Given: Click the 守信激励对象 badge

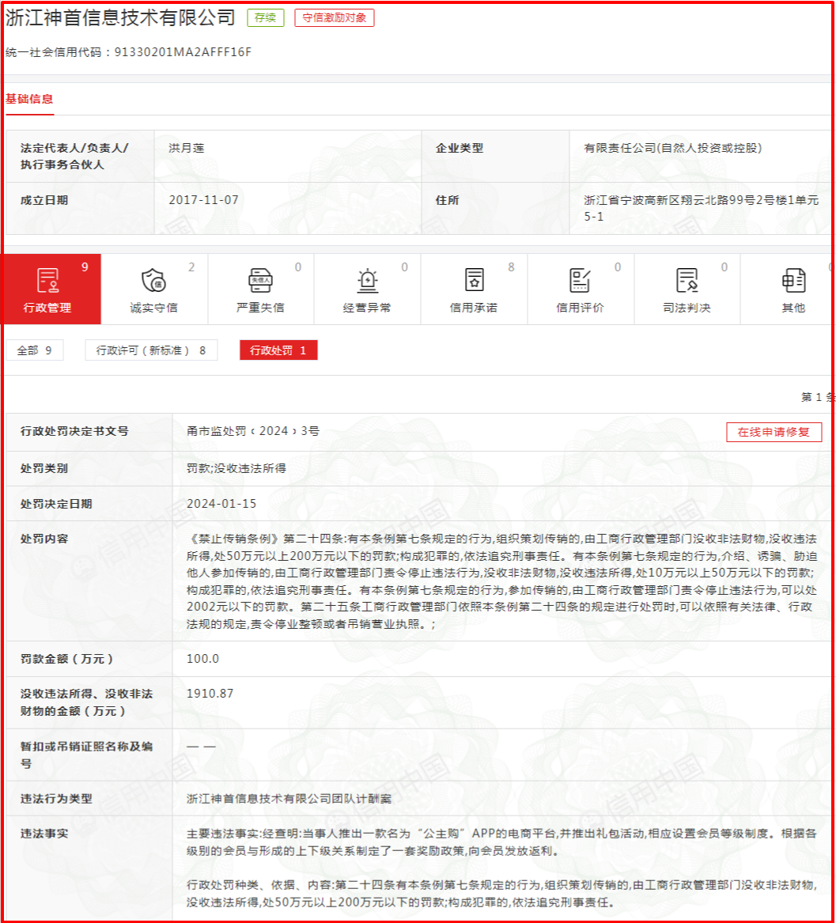Looking at the screenshot, I should [x=335, y=17].
